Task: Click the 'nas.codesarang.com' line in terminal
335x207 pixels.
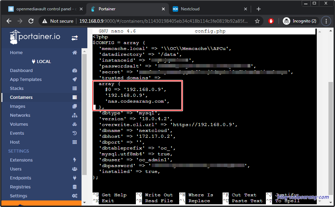Action: 137,101
